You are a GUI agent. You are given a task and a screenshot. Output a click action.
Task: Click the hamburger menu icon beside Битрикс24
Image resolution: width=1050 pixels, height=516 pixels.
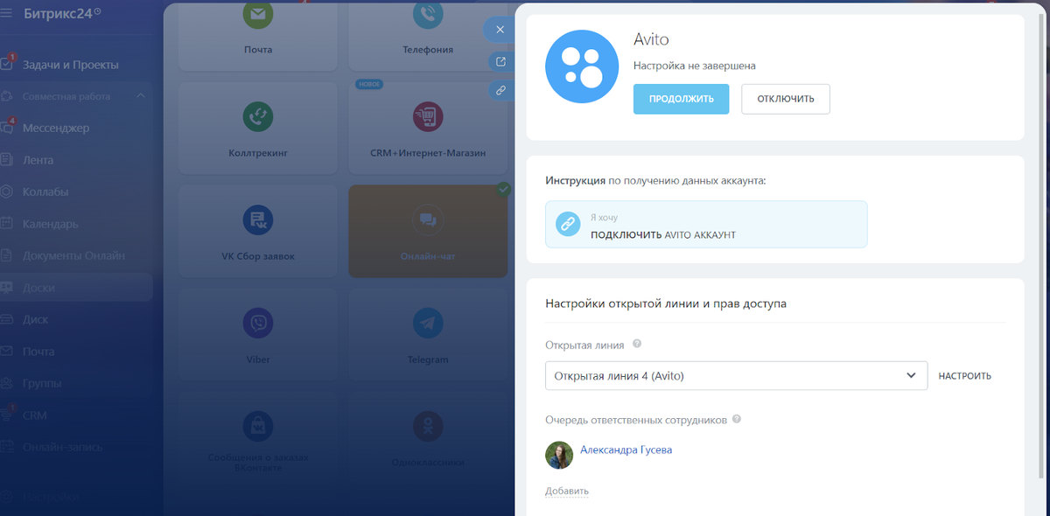coord(7,14)
